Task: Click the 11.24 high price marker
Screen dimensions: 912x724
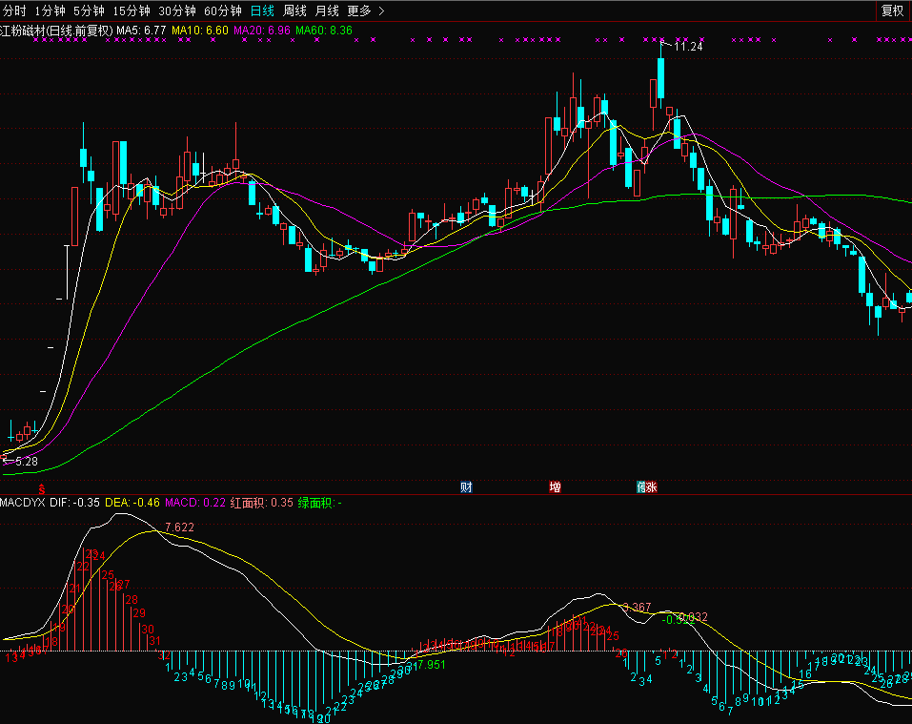Action: tap(688, 47)
